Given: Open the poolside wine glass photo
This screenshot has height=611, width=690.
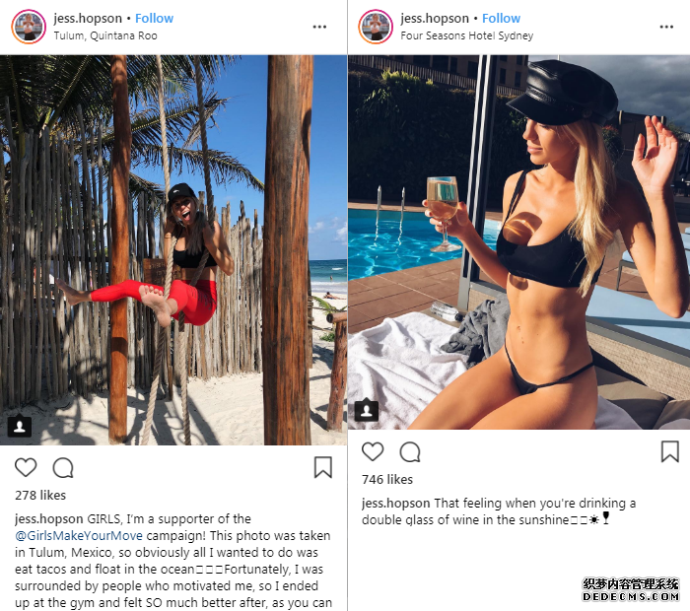Looking at the screenshot, I should tap(518, 242).
